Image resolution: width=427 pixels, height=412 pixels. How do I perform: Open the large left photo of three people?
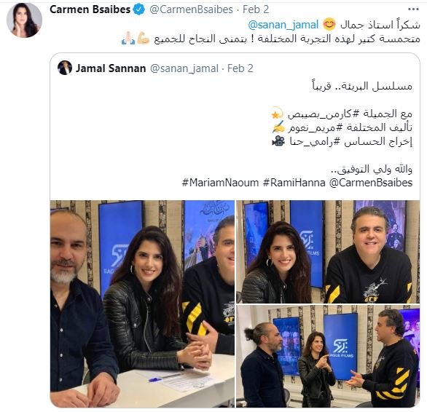click(142, 304)
